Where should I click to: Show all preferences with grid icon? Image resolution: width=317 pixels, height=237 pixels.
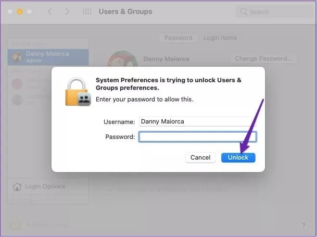pos(87,12)
